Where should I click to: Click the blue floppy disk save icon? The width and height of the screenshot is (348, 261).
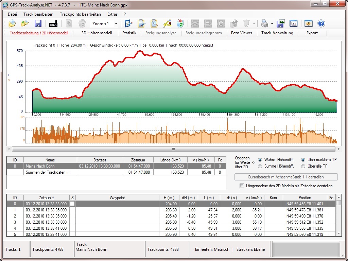[38, 23]
